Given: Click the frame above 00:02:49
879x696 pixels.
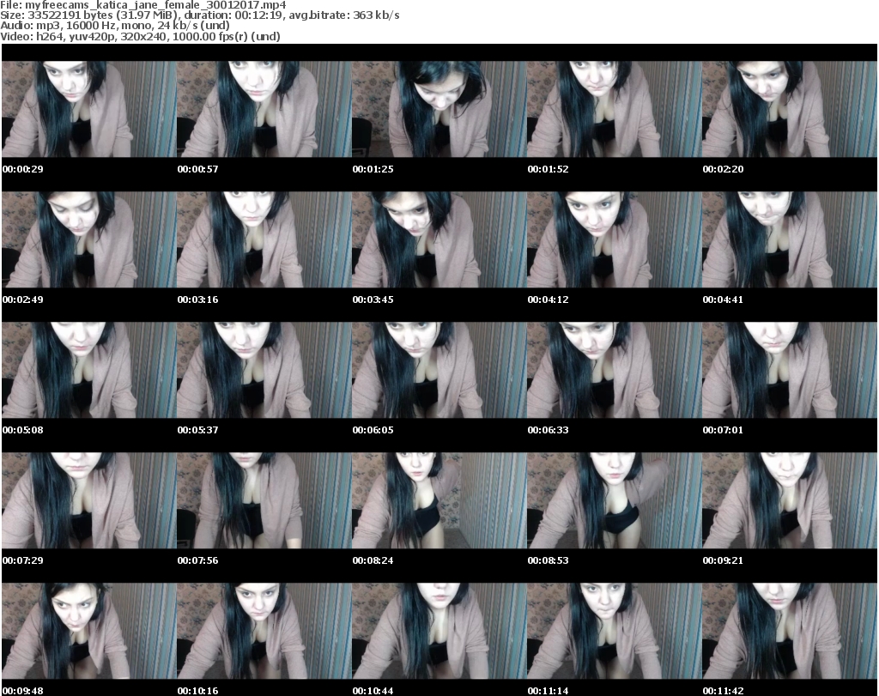Looking at the screenshot, I should click(89, 239).
